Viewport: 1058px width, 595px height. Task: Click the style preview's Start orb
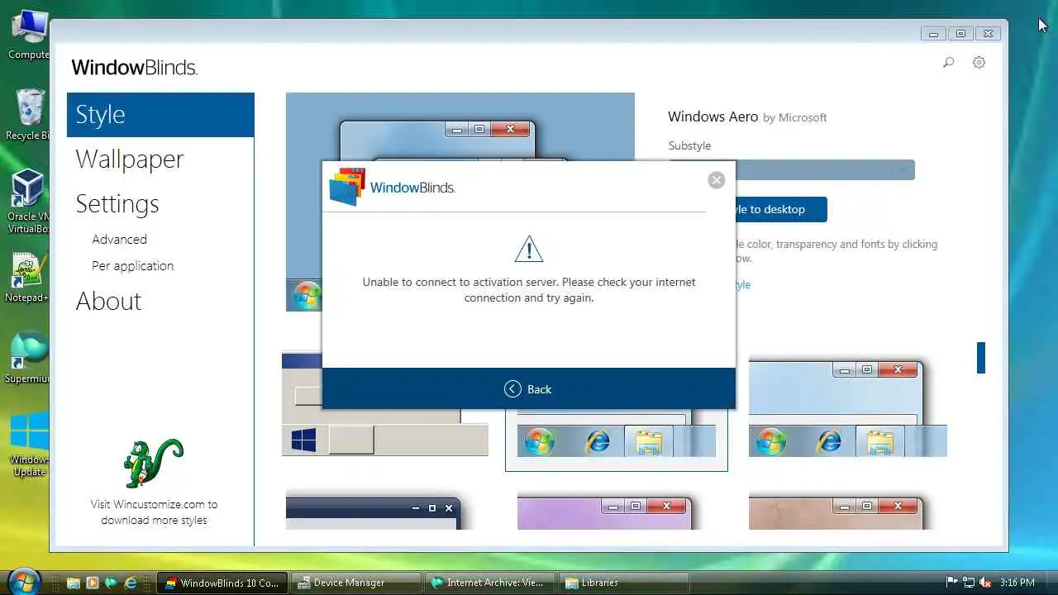point(307,295)
